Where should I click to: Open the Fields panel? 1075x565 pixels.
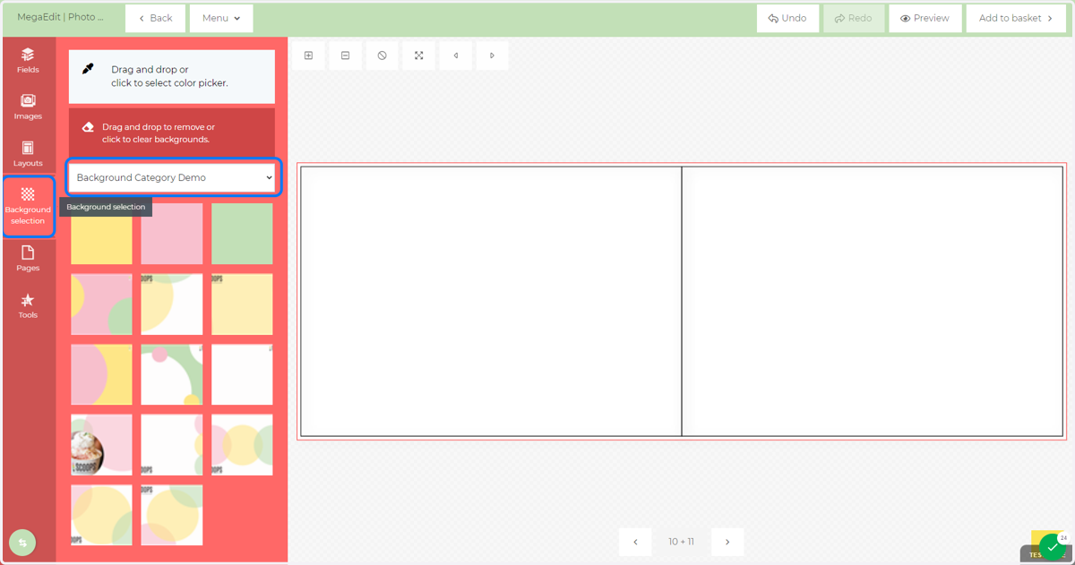28,60
